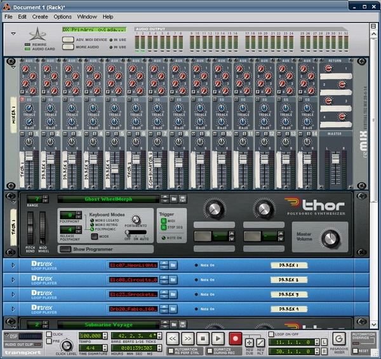Browse patches for Submarine Voyage with folder icon
The width and height of the screenshot is (381, 359).
(x=174, y=325)
